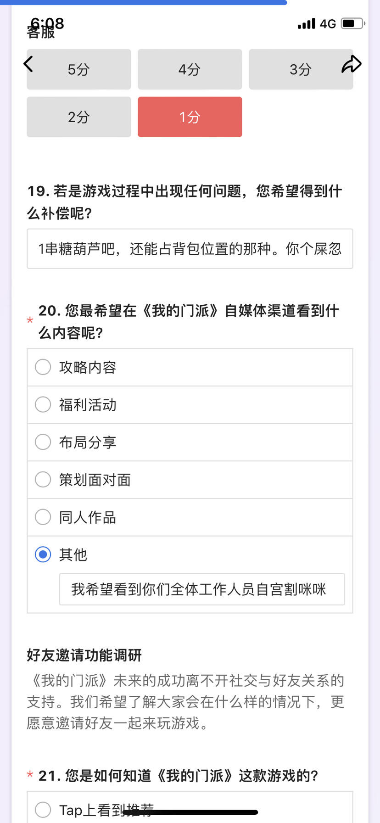380x823 pixels.
Task: Choose the 3分 score option
Action: 301,69
